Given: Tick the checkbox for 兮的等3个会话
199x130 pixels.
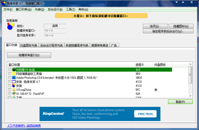Looking at the screenshot, I should 10,69.
